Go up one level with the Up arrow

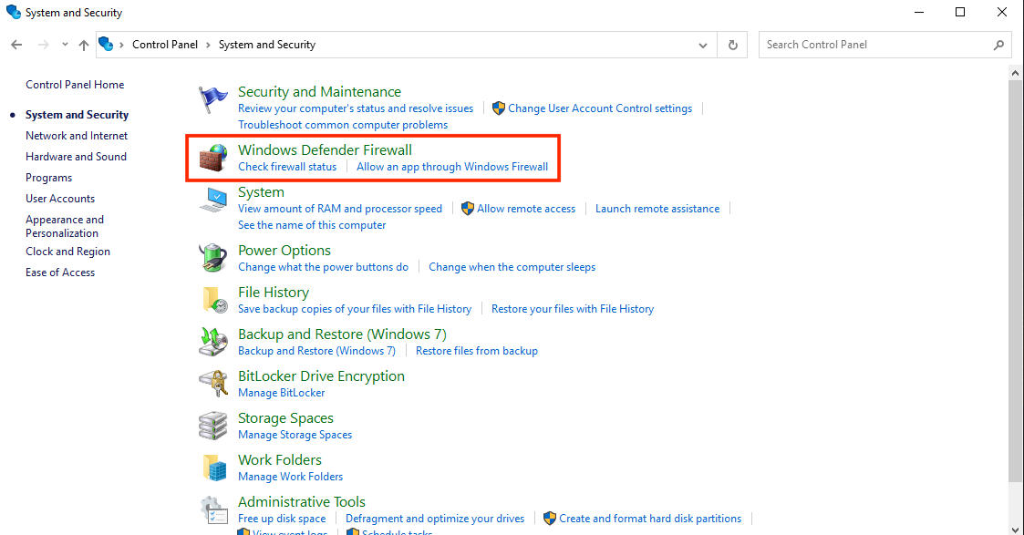(84, 45)
